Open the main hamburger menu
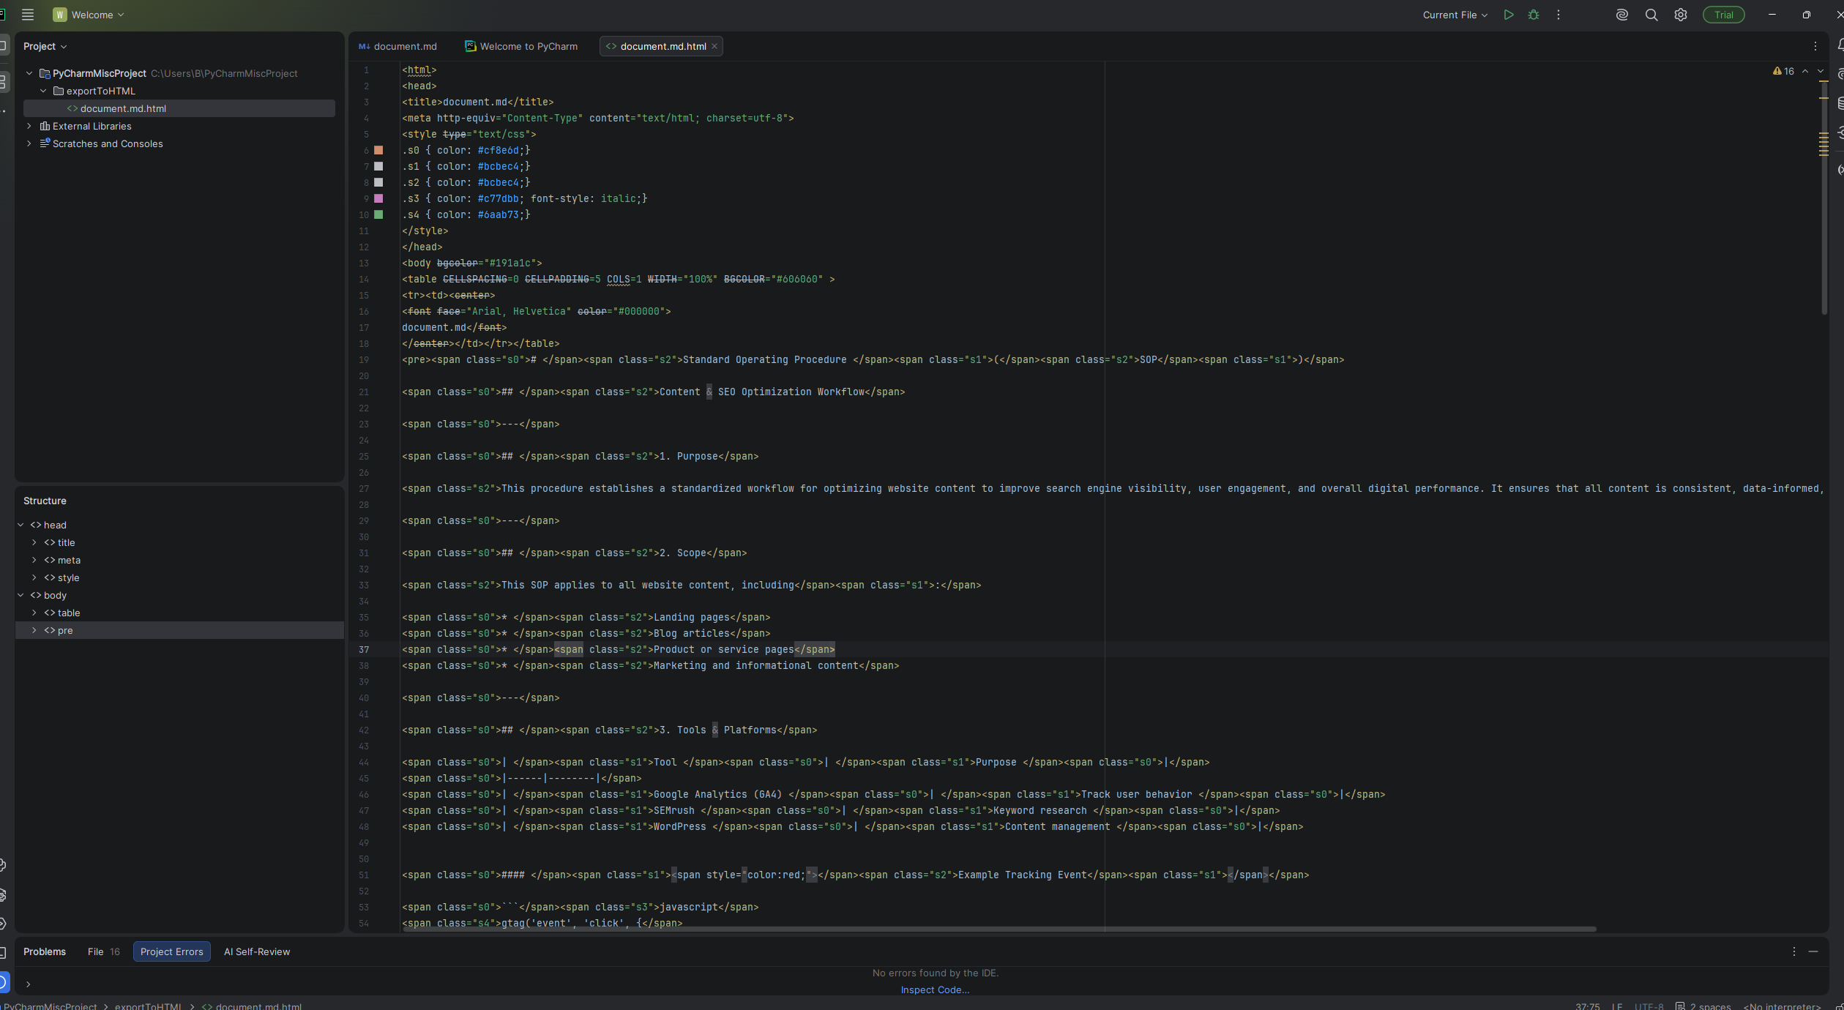The image size is (1844, 1010). point(28,15)
